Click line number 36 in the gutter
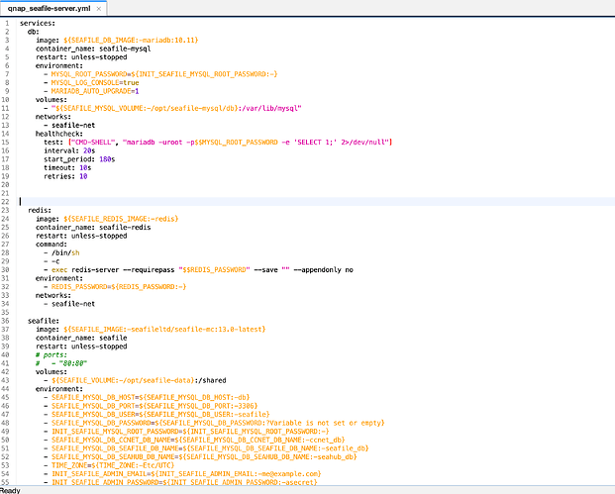615x494 pixels. tap(5, 321)
